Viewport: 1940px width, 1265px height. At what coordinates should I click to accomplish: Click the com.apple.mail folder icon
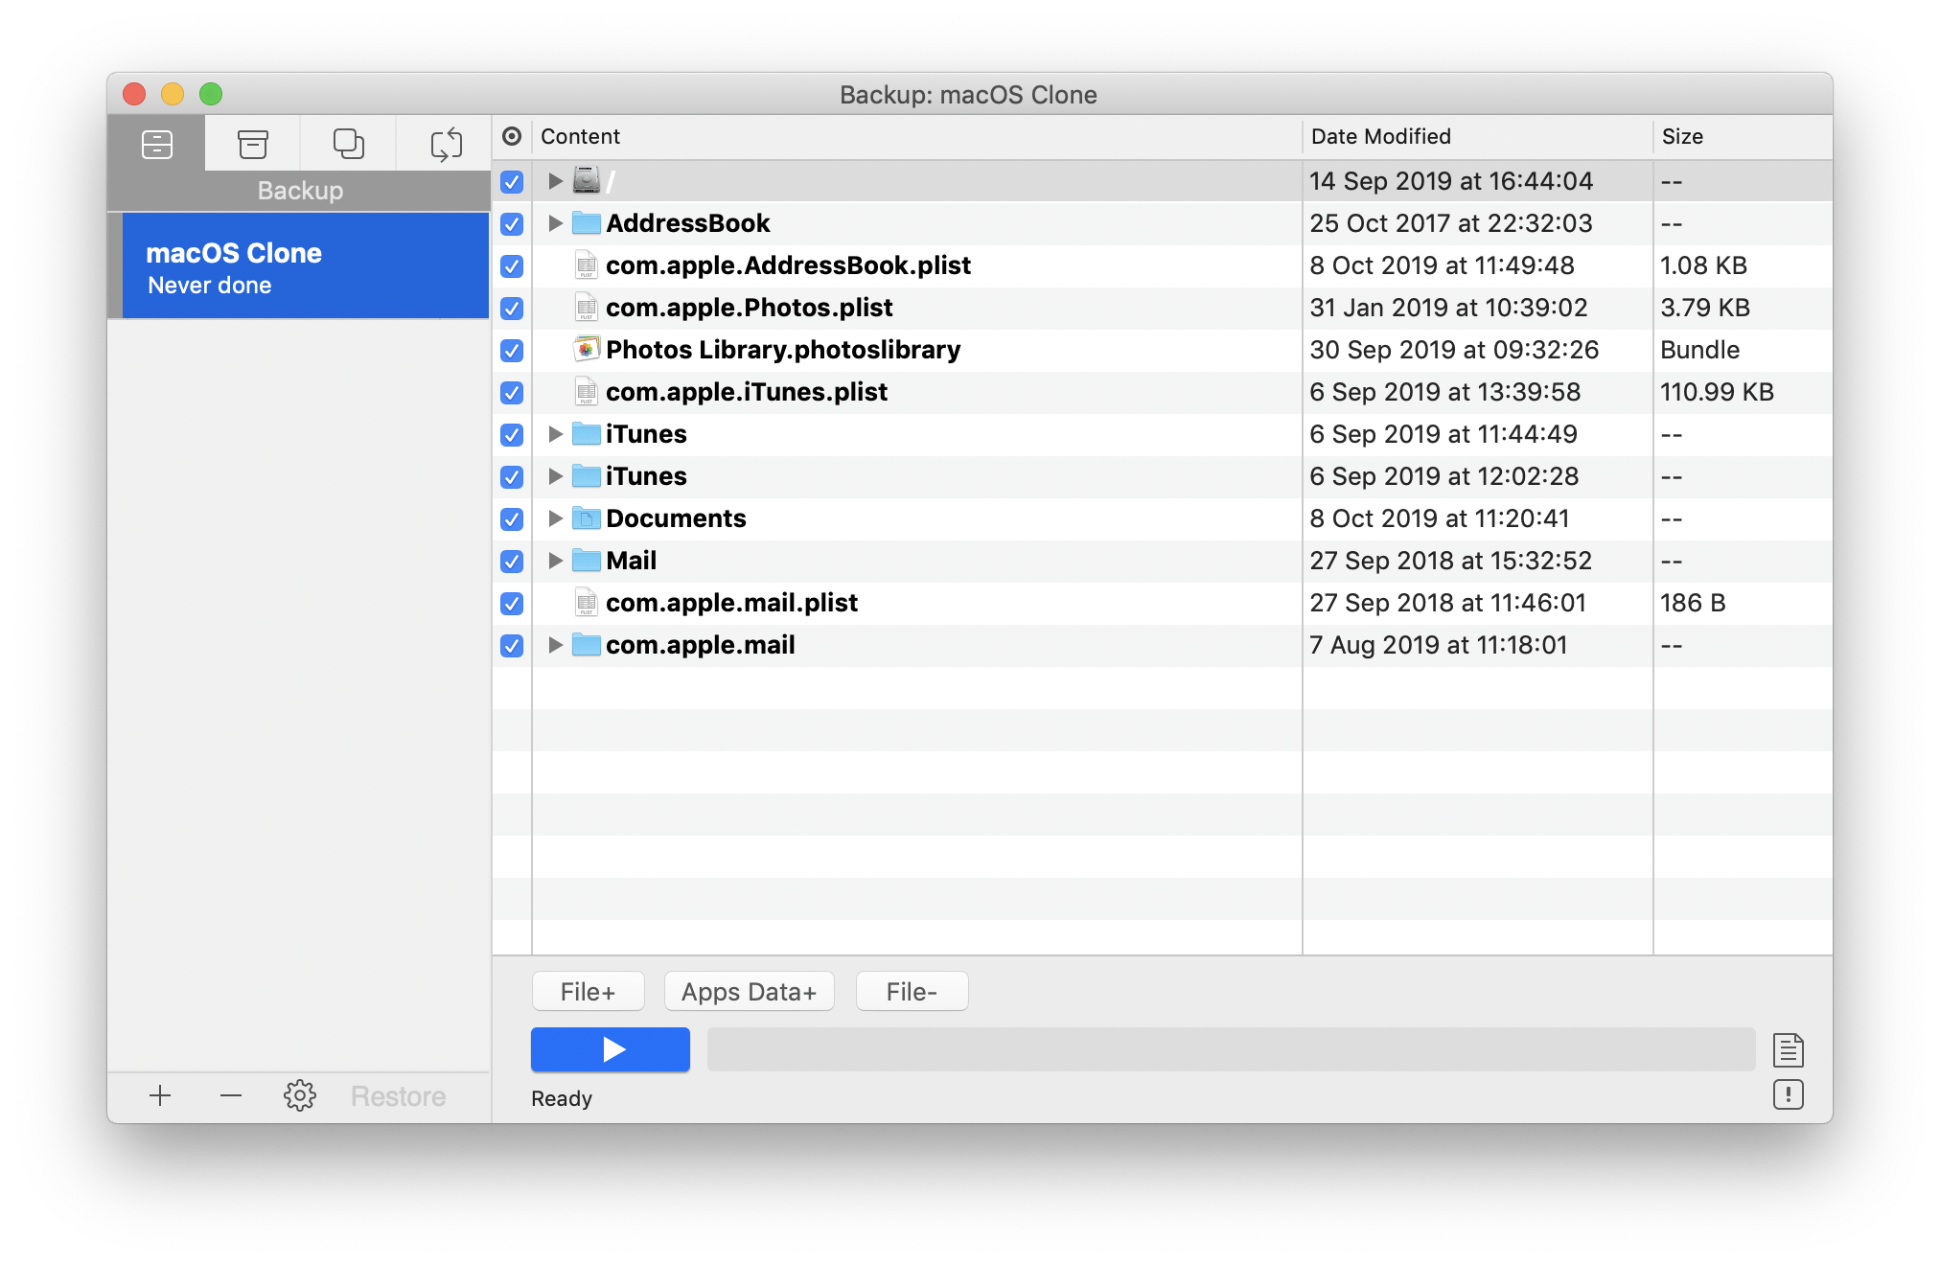pos(587,645)
